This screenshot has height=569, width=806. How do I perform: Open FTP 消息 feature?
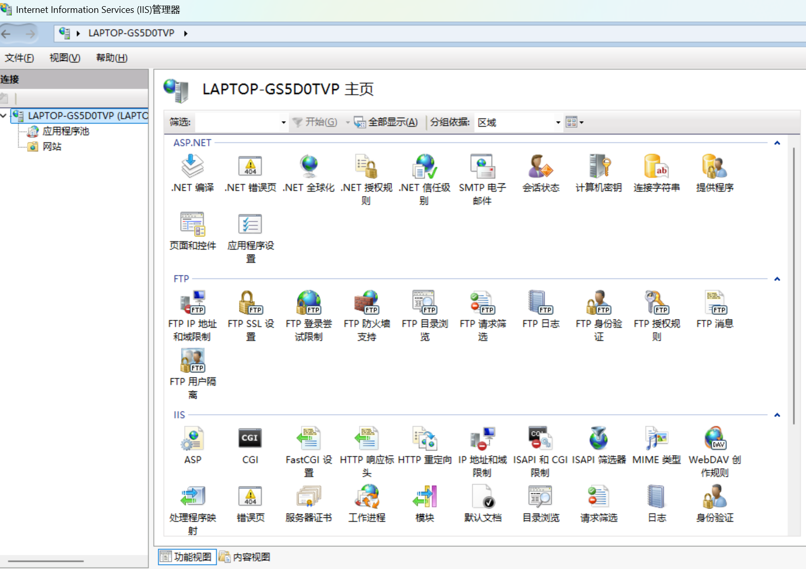point(715,310)
